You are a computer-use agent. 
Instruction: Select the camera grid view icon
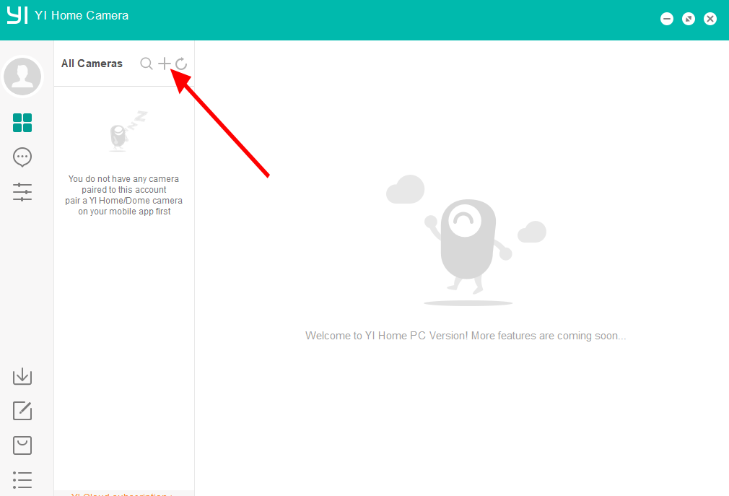point(22,123)
